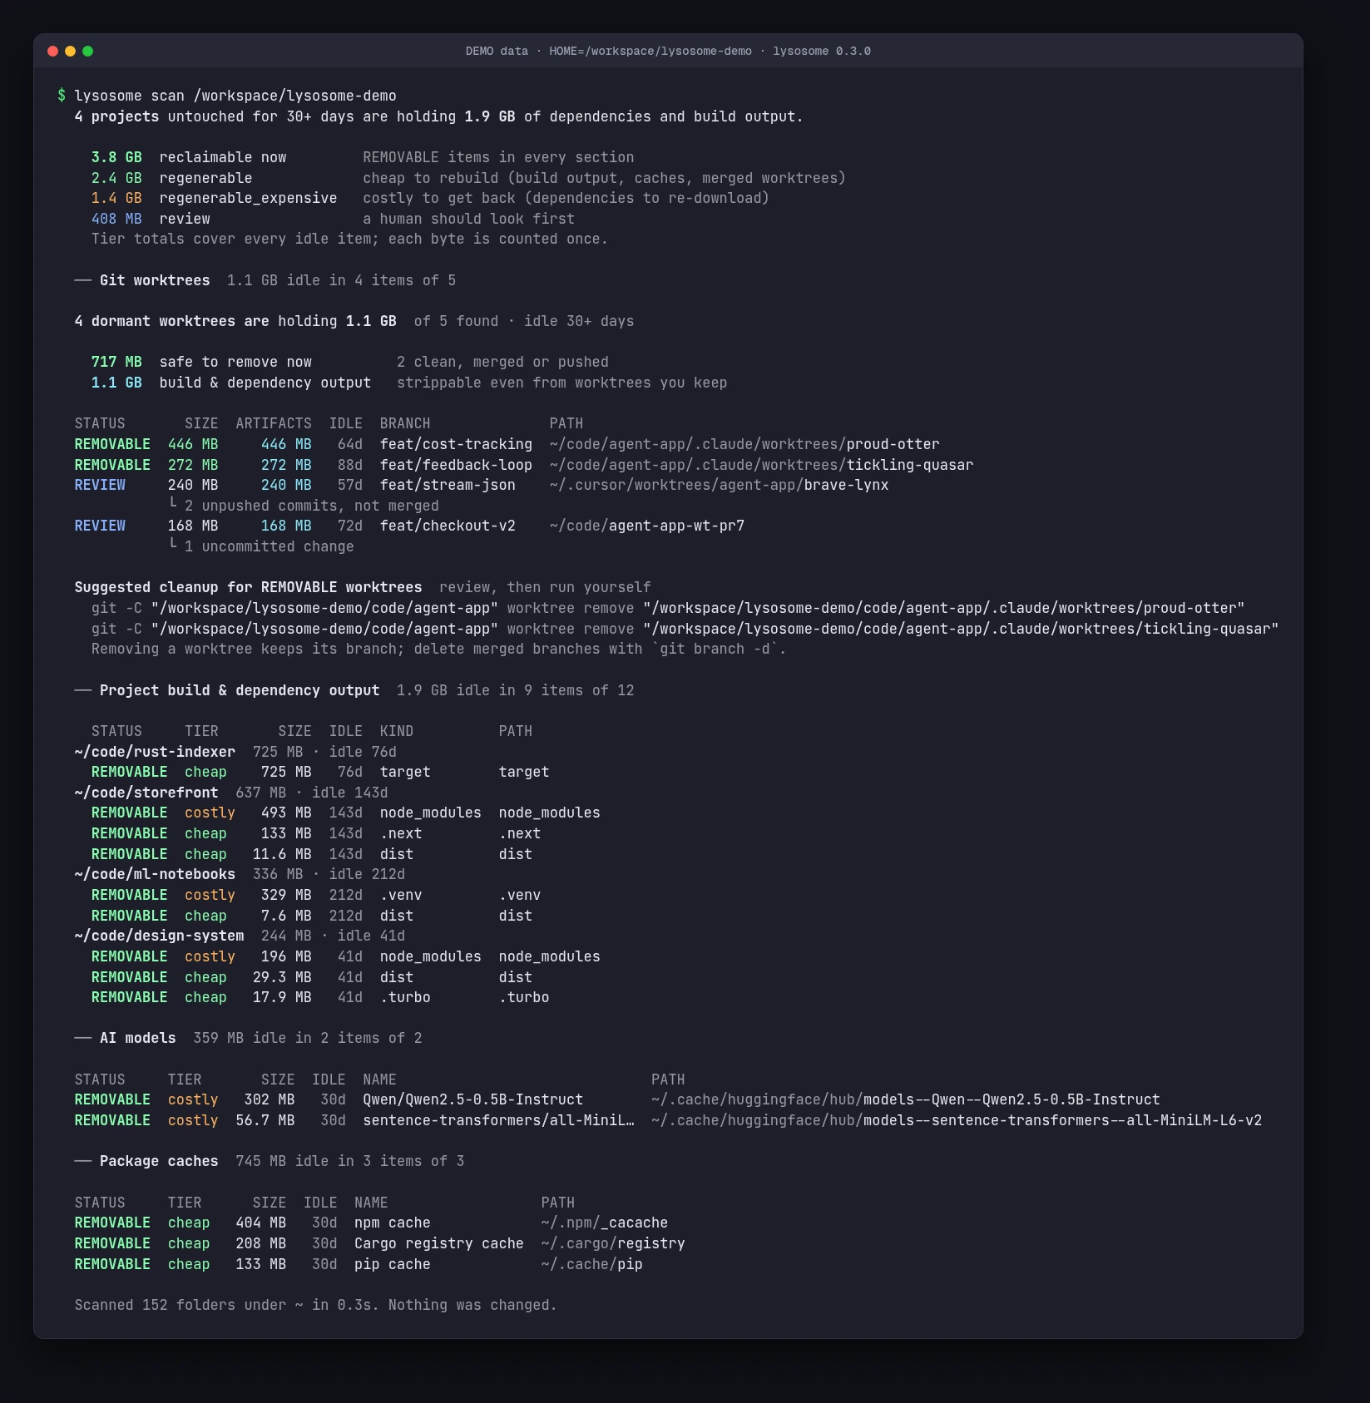Click the '2 unpushed commits, not merged' note
Image resolution: width=1370 pixels, height=1403 pixels.
pos(312,506)
